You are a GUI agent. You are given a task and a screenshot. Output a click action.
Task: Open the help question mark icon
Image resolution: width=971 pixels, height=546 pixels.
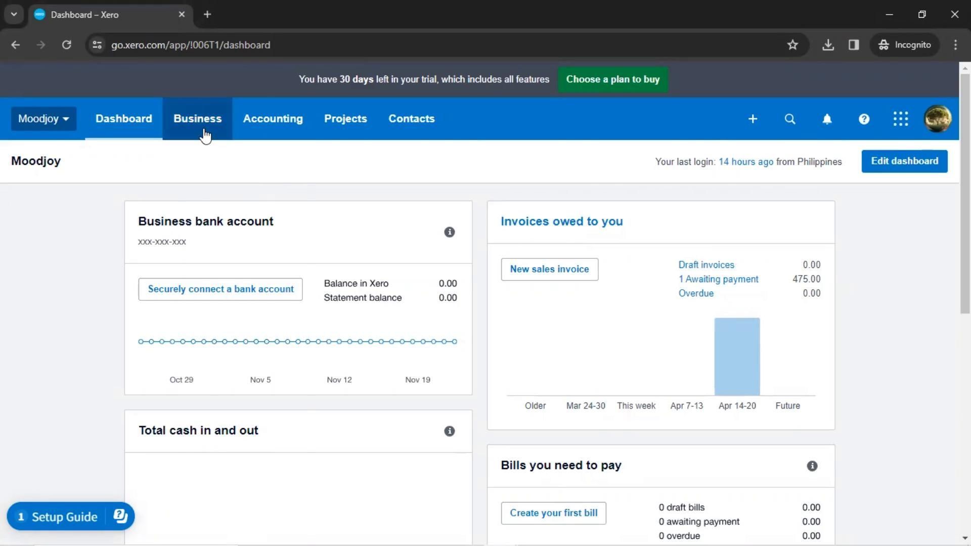point(864,119)
